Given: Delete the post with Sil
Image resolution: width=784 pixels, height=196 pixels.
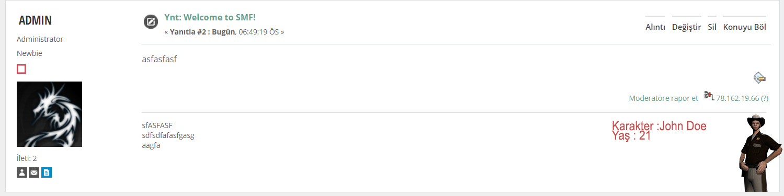Looking at the screenshot, I should point(712,27).
